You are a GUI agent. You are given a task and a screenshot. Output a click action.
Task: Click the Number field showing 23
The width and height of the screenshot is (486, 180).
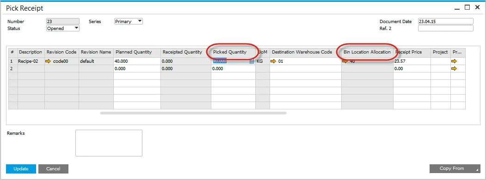(x=62, y=21)
